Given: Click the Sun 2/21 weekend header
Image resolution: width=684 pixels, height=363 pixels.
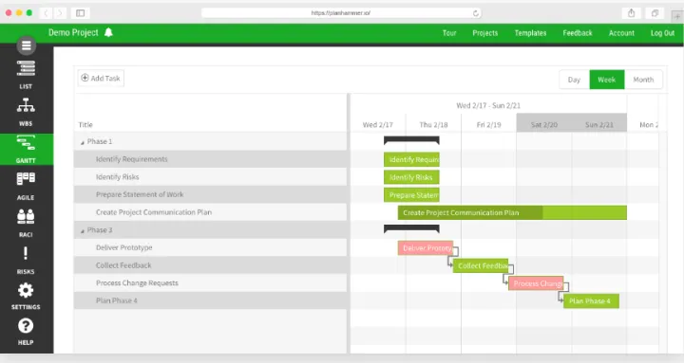Looking at the screenshot, I should coord(599,124).
